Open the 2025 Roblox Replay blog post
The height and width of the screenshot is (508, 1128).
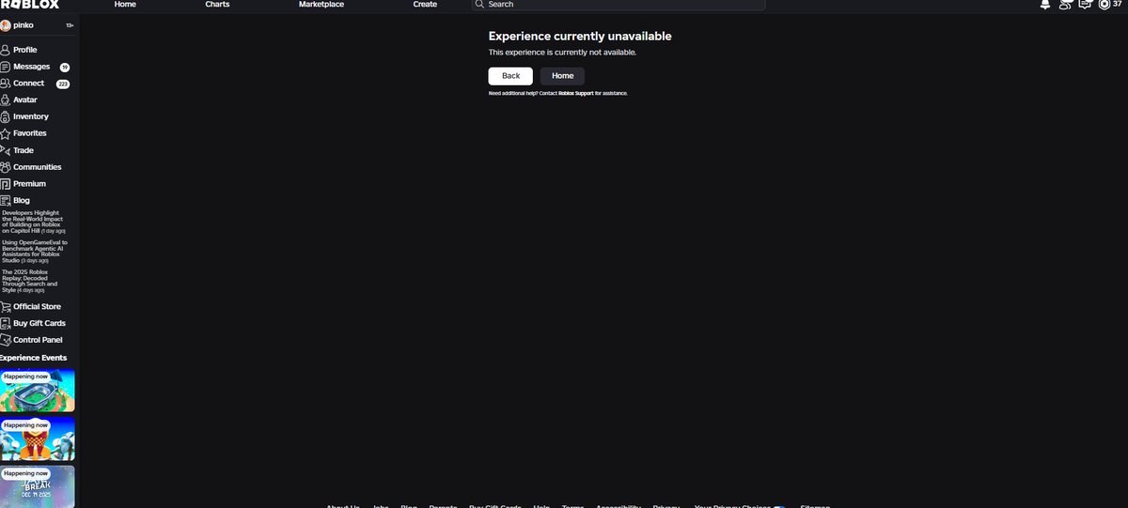31,281
